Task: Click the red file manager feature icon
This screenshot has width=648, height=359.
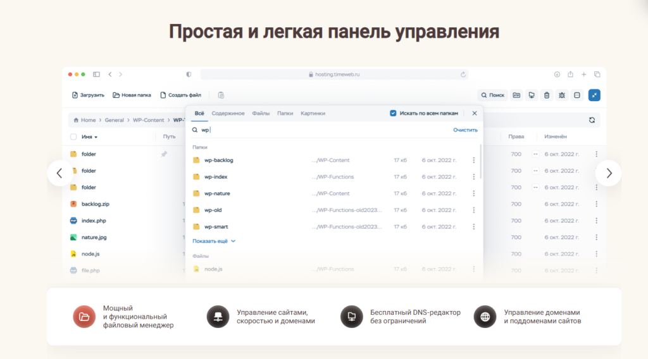Action: pyautogui.click(x=84, y=317)
